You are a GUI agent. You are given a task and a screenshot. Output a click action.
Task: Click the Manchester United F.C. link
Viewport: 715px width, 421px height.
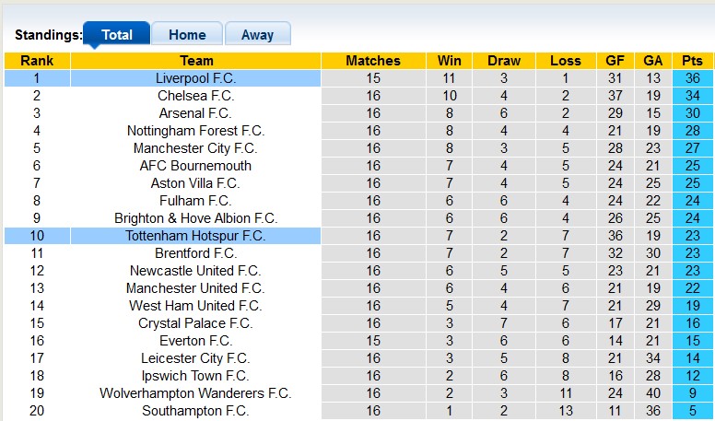[x=195, y=288]
